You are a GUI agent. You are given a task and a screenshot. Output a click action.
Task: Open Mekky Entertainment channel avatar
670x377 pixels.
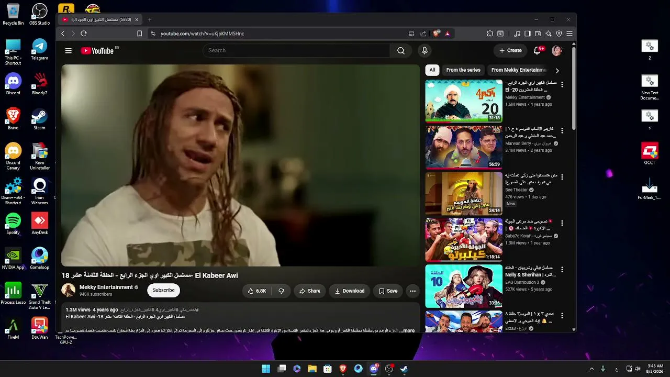(69, 290)
